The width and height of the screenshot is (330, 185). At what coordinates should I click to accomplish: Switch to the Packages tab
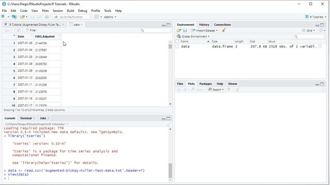coord(205,84)
